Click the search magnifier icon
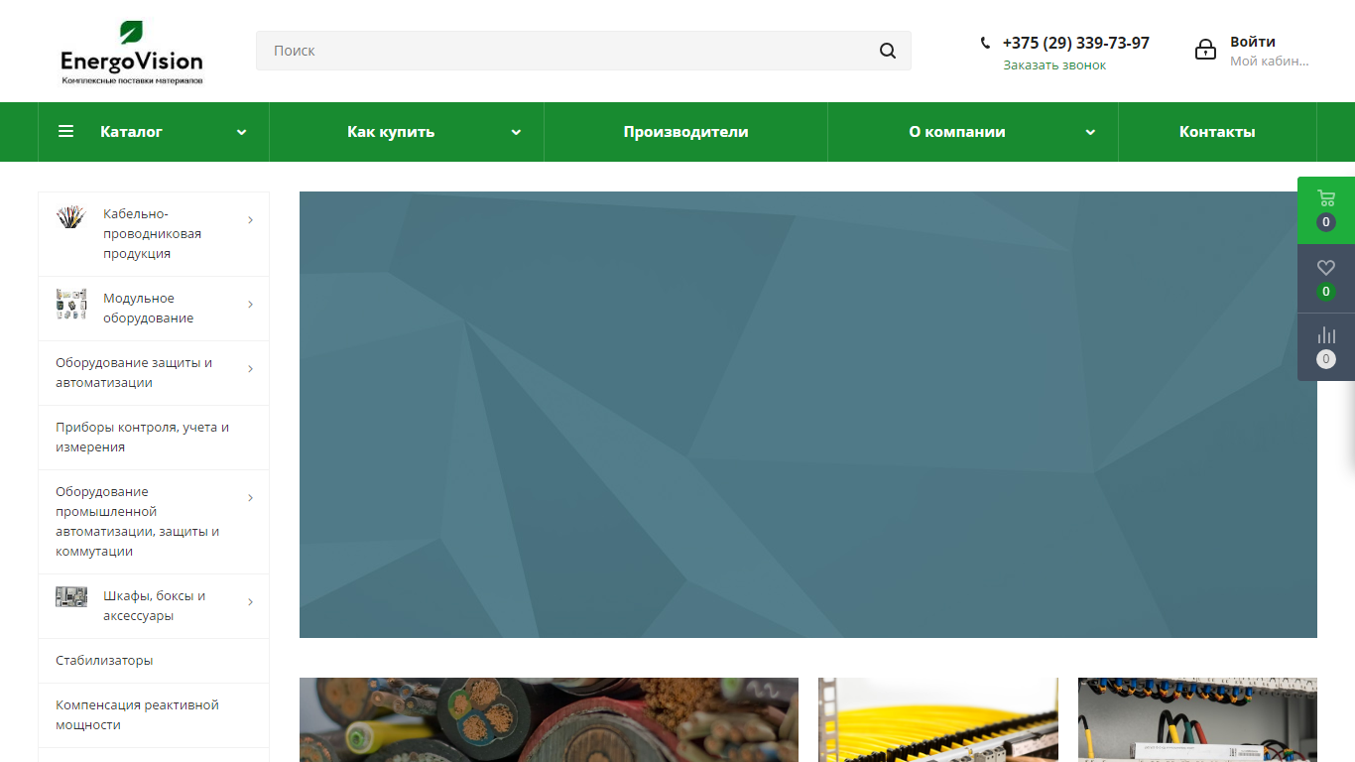Screen dimensions: 1355x762 pyautogui.click(x=888, y=51)
